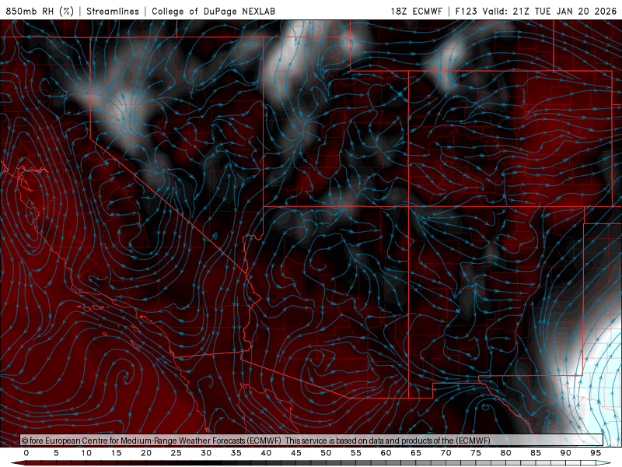Viewport: 622px width, 467px height.
Task: Click the 35 label on the RH legend
Action: coord(236,453)
